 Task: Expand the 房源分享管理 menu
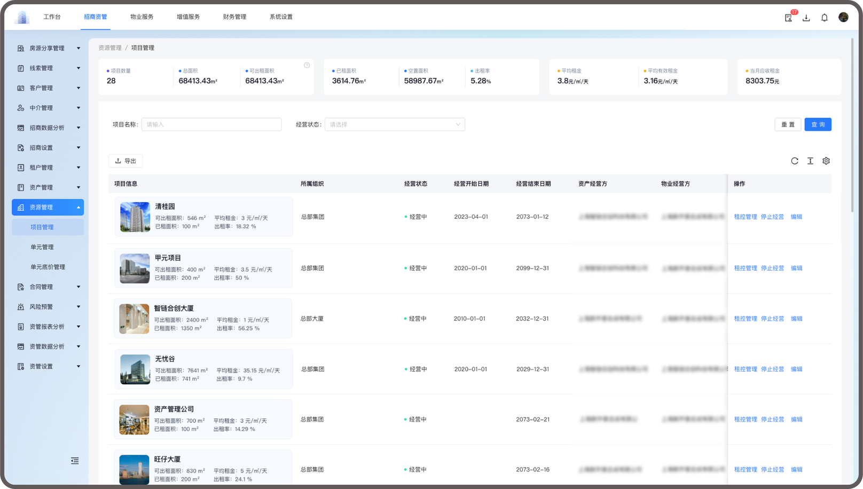point(48,48)
